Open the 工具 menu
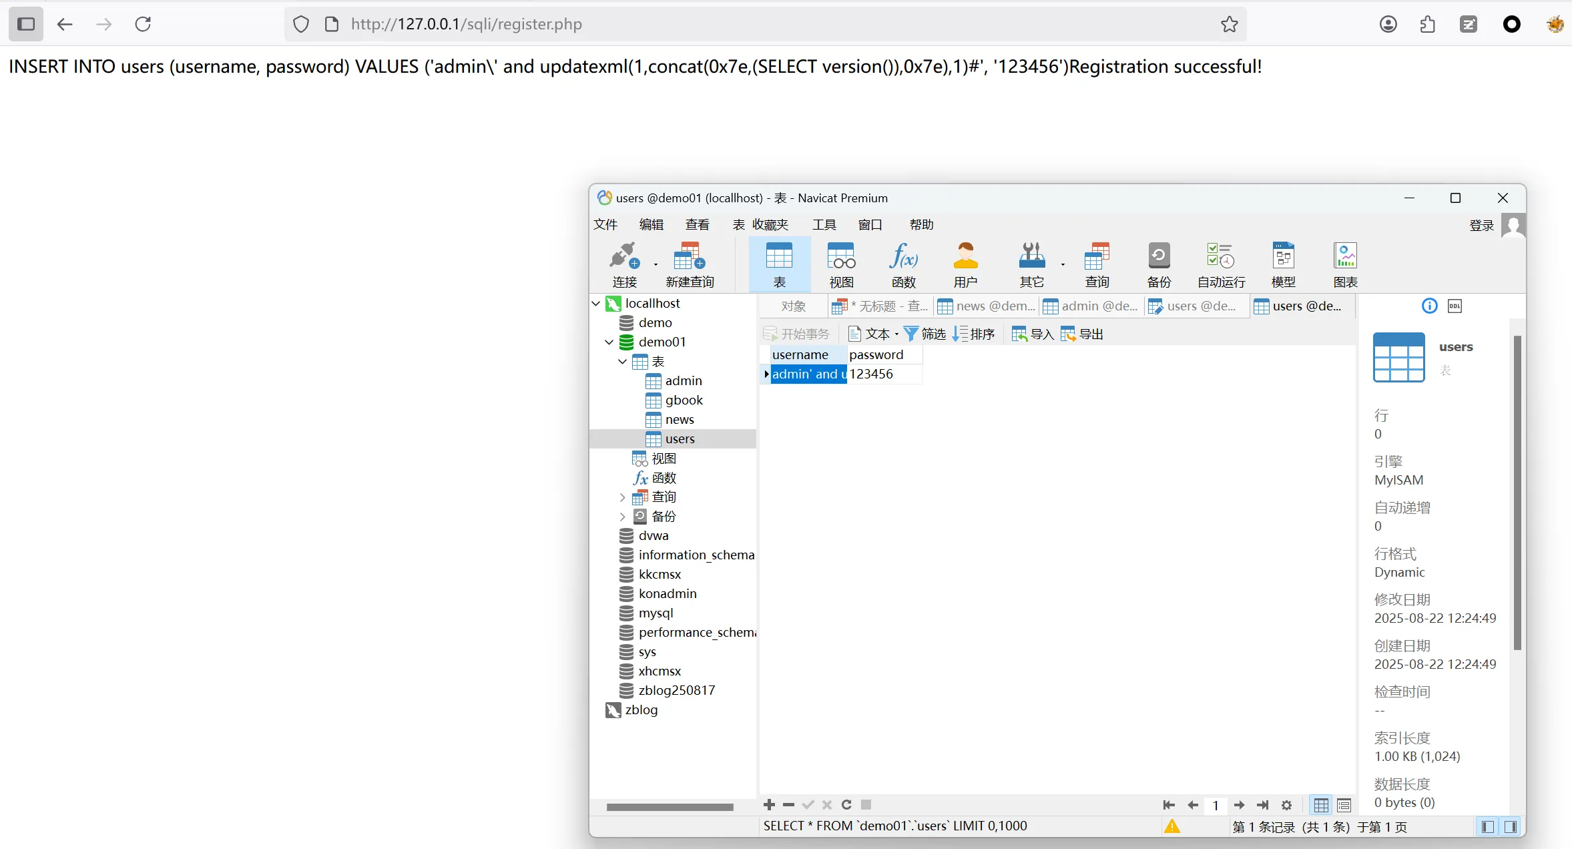This screenshot has width=1572, height=849. point(824,225)
